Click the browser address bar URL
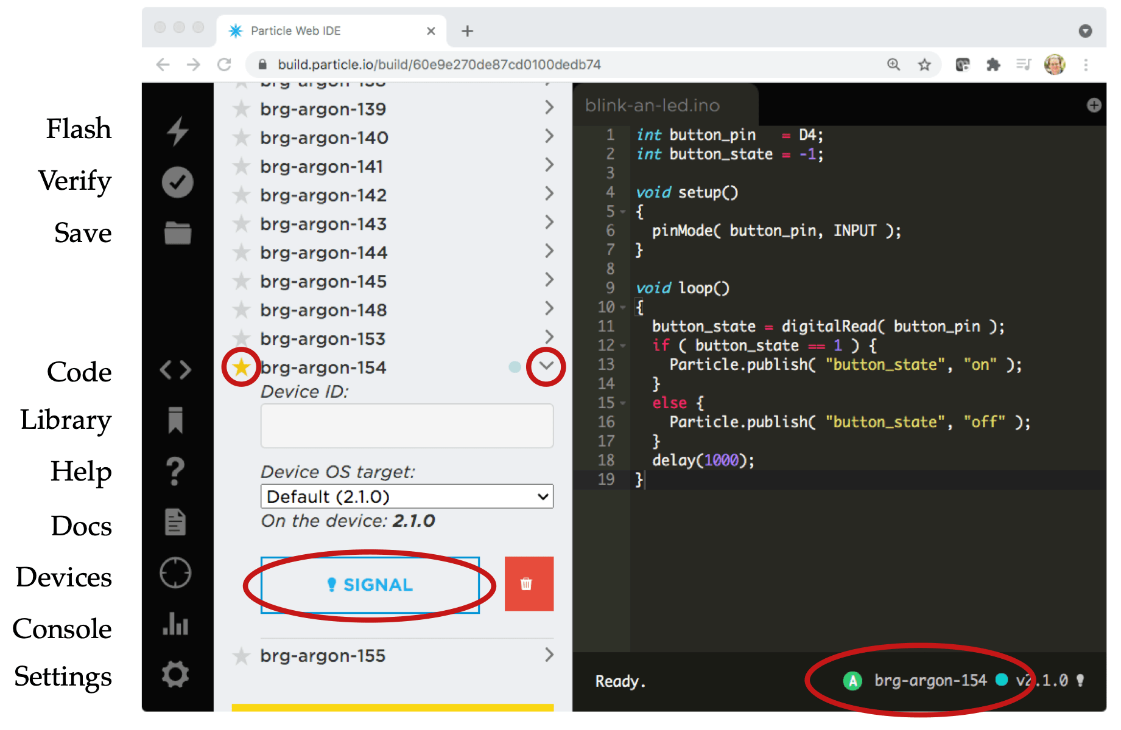The image size is (1121, 730). click(x=439, y=64)
